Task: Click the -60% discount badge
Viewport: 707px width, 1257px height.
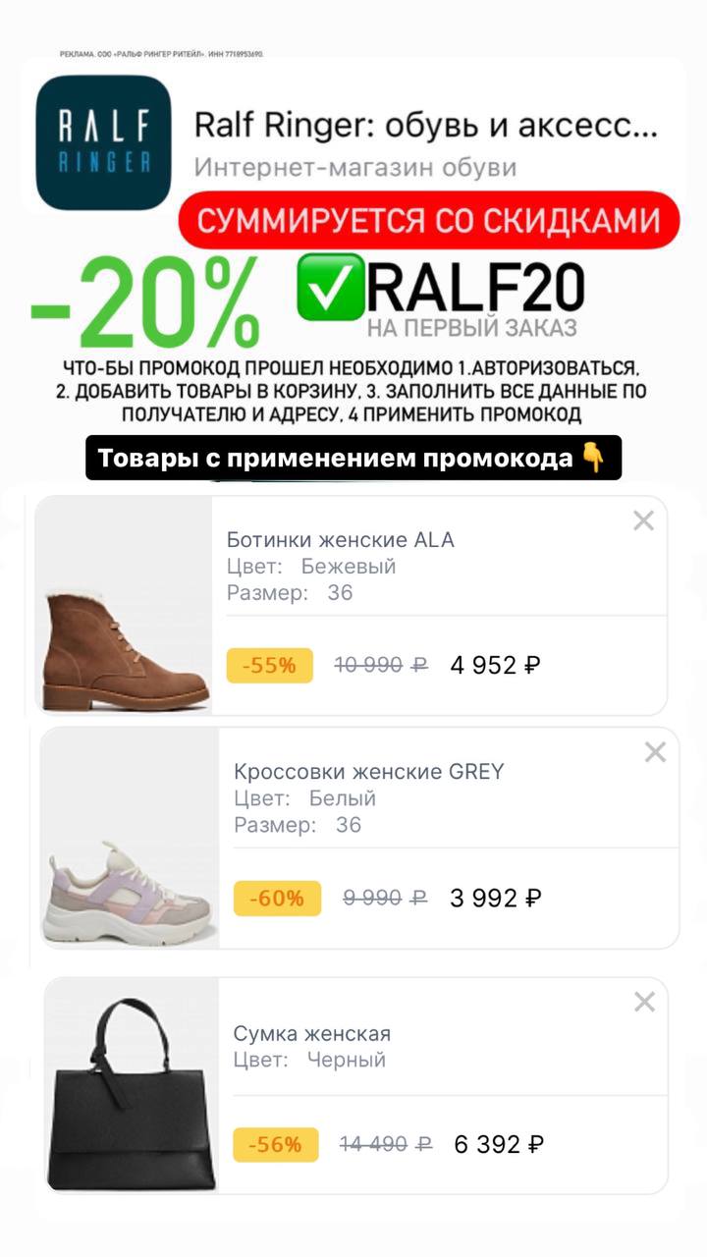Action: tap(277, 898)
